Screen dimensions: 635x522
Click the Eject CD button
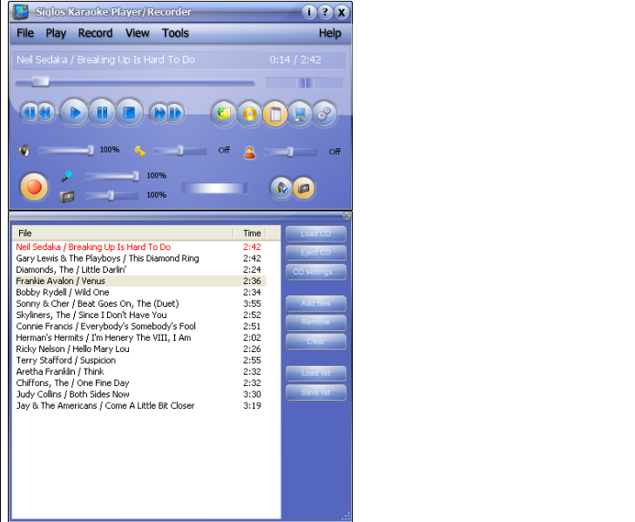(316, 253)
